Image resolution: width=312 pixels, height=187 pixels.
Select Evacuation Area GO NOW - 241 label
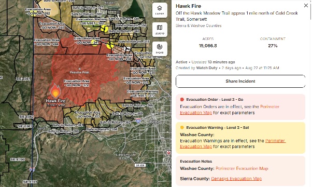[87, 41]
